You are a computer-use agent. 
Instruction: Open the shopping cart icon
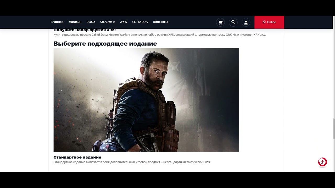point(220,22)
